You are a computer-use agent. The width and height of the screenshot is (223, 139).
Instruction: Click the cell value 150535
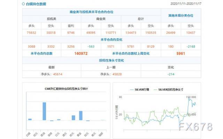tap(151, 33)
